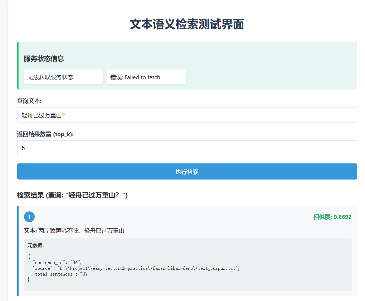Image resolution: width=365 pixels, height=301 pixels.
Task: Click the 文本语义检索测试界面 page title
Action: click(187, 24)
